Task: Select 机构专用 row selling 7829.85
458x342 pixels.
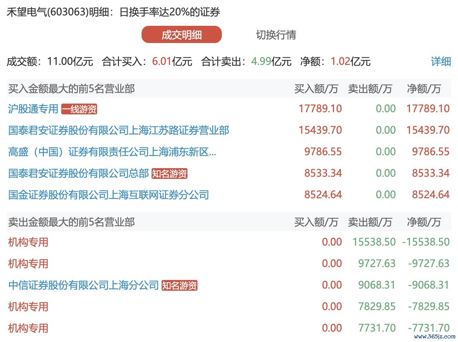Action: pyautogui.click(x=28, y=307)
